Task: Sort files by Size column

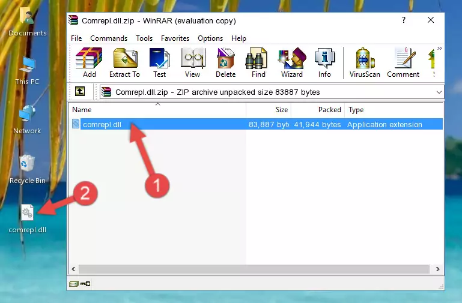Action: click(x=269, y=110)
